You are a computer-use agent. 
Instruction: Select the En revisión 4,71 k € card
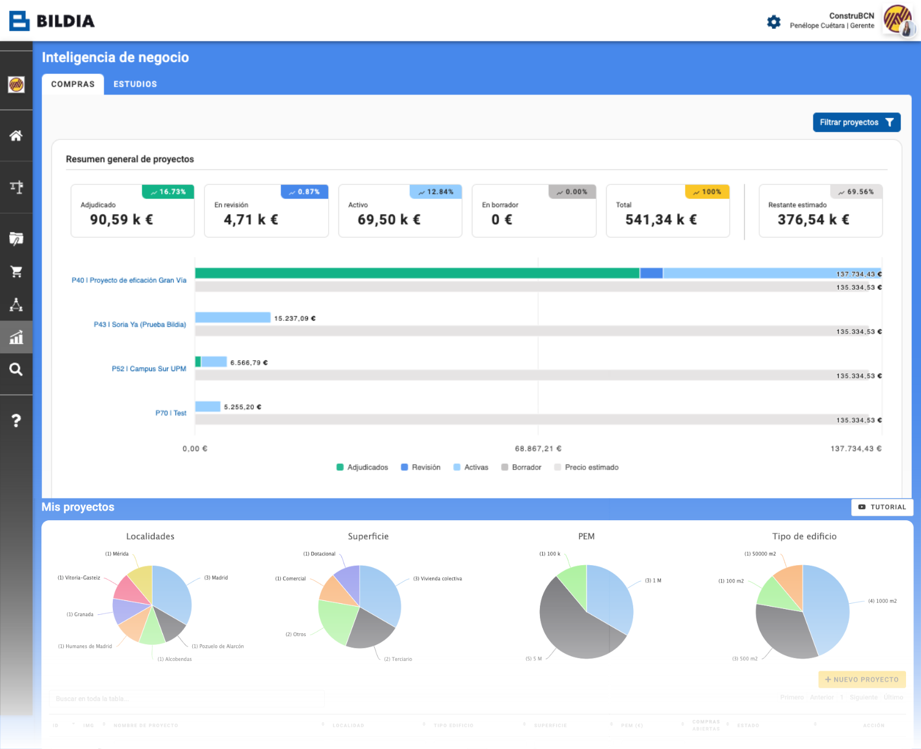267,211
